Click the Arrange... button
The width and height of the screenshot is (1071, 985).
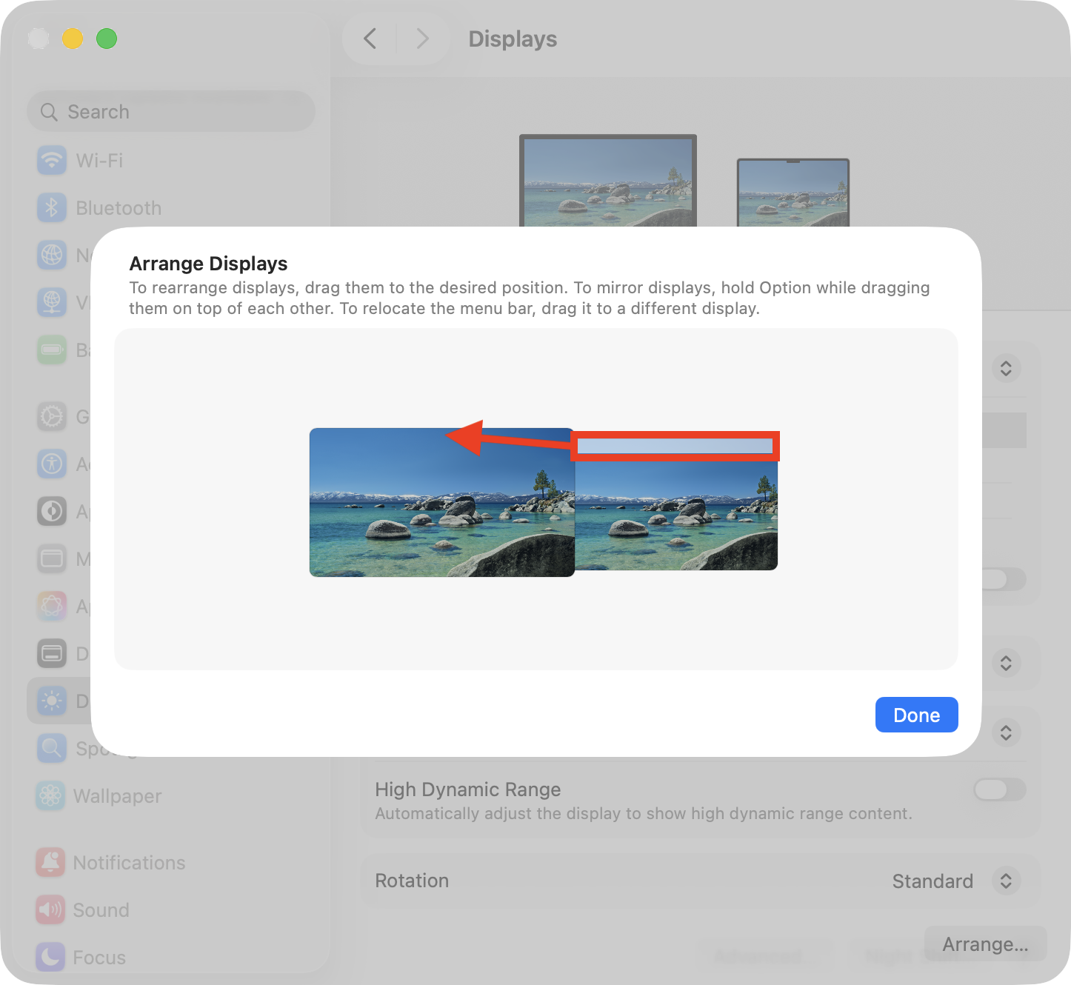(985, 944)
